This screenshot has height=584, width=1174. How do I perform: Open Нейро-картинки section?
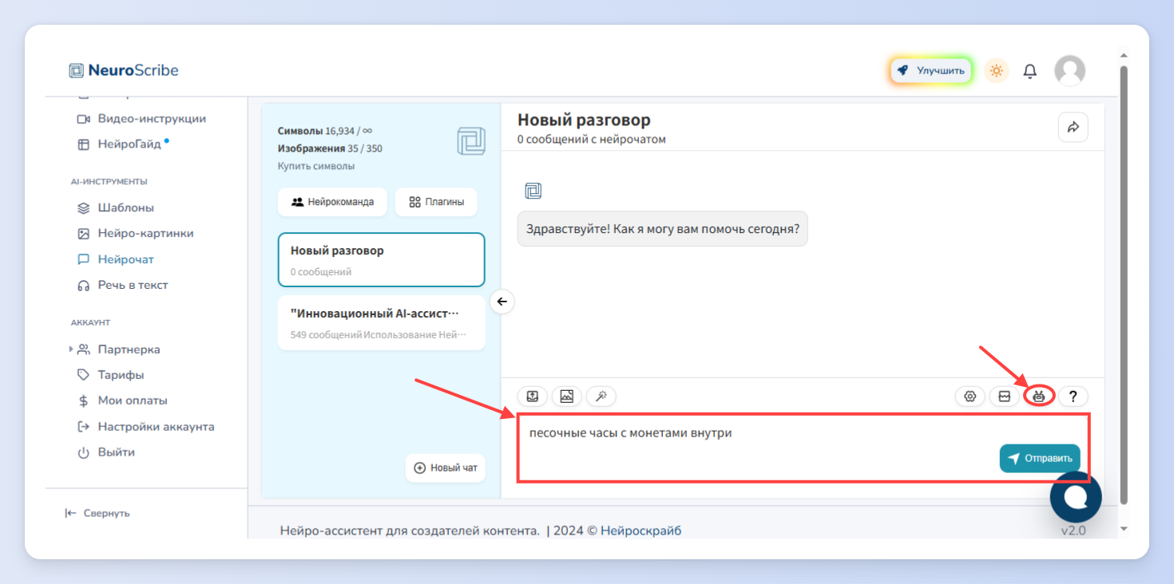[x=135, y=233]
